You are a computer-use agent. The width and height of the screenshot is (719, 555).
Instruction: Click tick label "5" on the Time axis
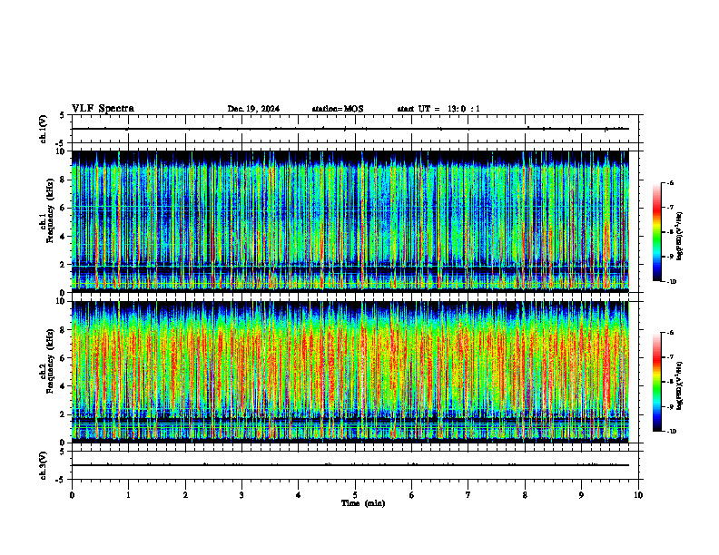(355, 495)
